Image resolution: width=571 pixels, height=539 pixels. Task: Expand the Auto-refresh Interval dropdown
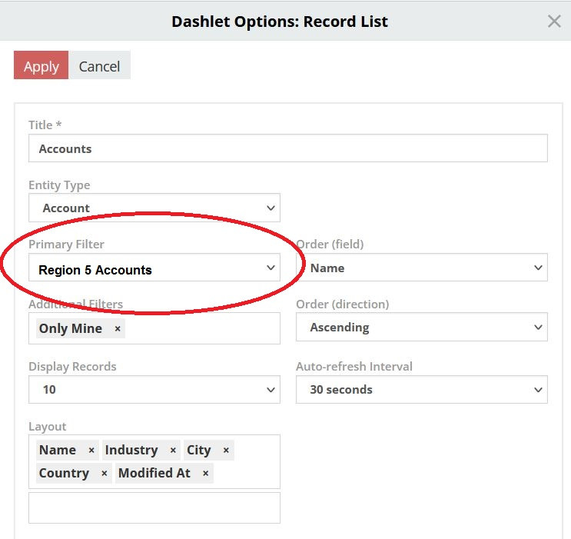421,390
